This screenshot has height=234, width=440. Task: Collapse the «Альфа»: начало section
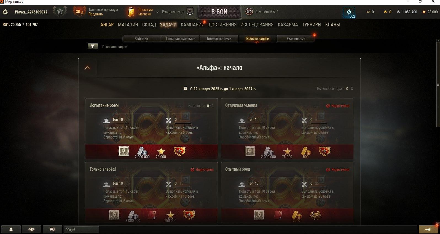88,68
